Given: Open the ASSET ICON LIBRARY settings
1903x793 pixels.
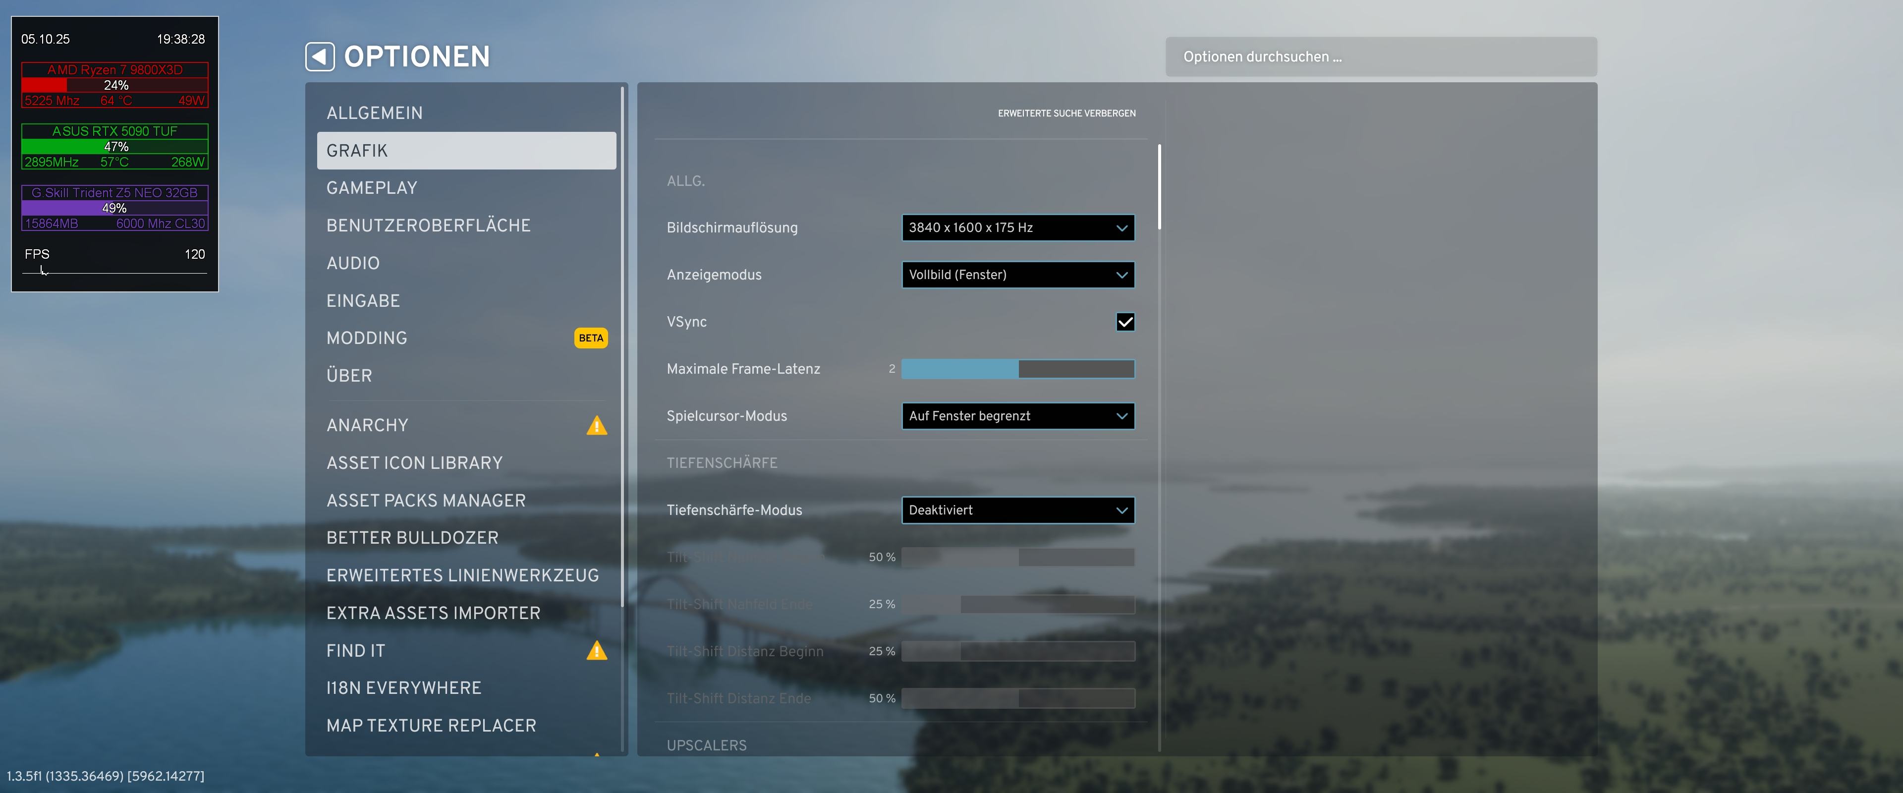Looking at the screenshot, I should (x=414, y=462).
